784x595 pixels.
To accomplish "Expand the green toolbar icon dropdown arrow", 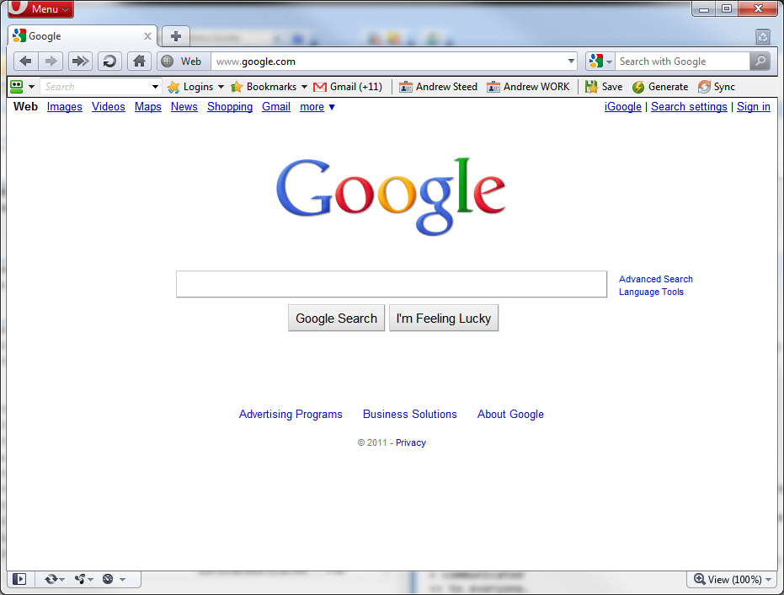I will 31,87.
